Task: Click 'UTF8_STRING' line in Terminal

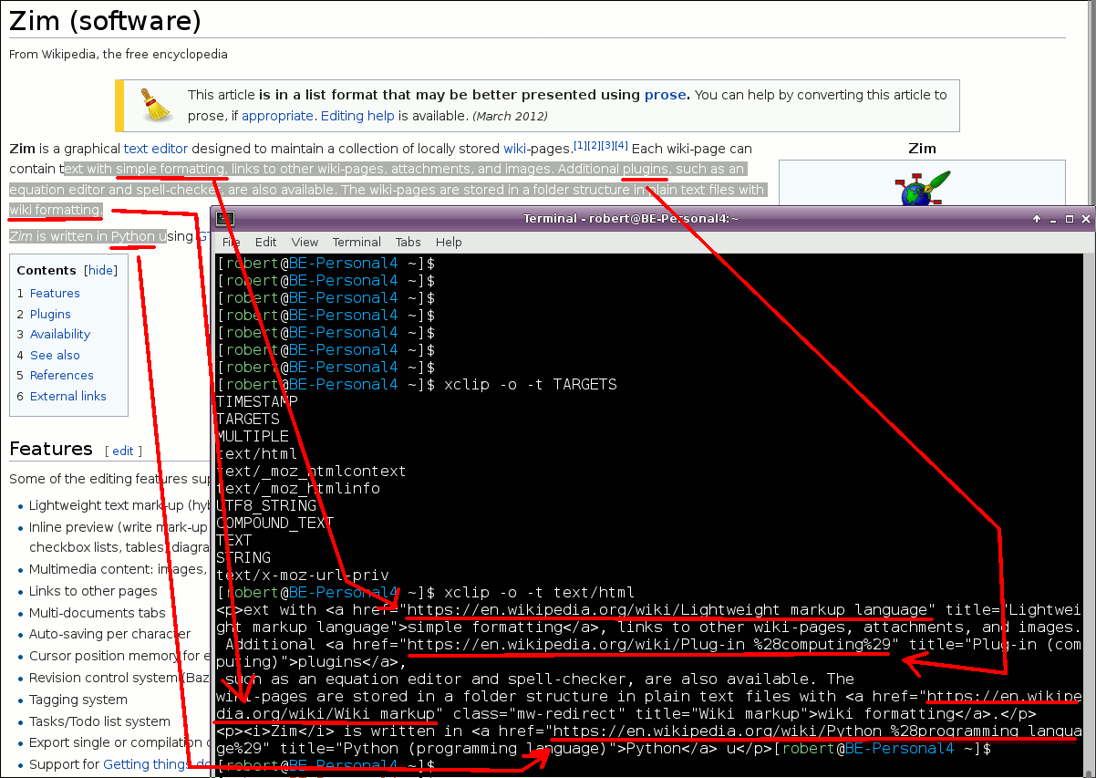Action: coord(266,505)
